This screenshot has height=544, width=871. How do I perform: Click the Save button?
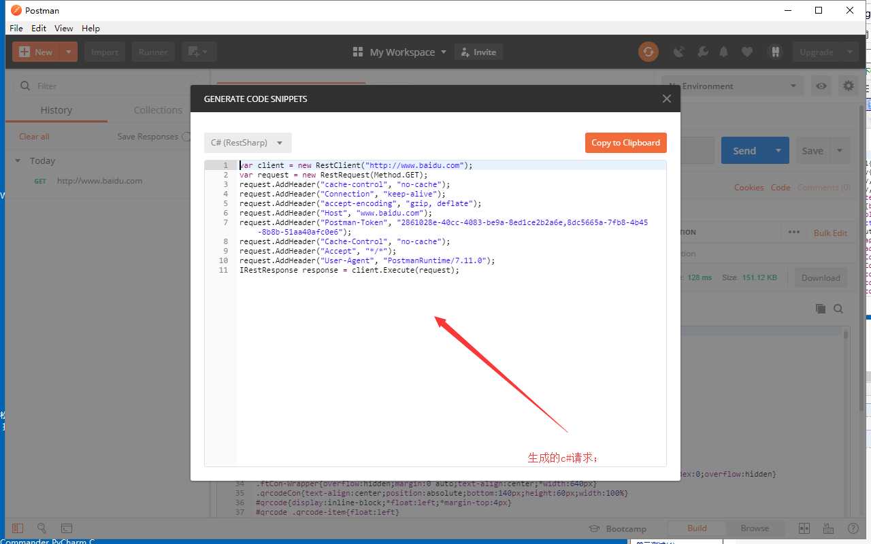[x=812, y=151]
